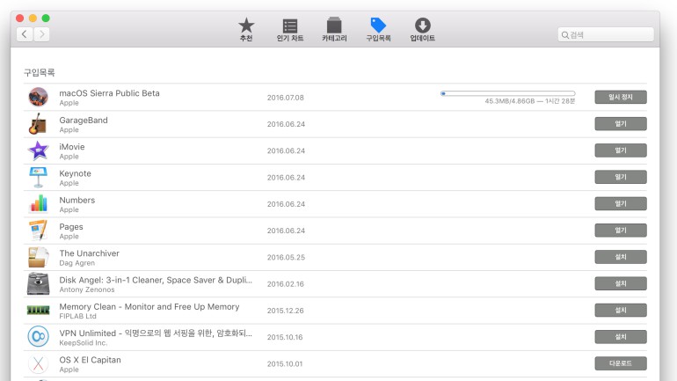Select the 업데이트 updates tab
Image resolution: width=677 pixels, height=381 pixels.
(x=422, y=30)
